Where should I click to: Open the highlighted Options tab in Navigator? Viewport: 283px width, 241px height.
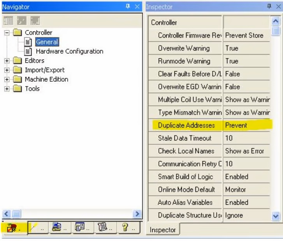point(14,227)
